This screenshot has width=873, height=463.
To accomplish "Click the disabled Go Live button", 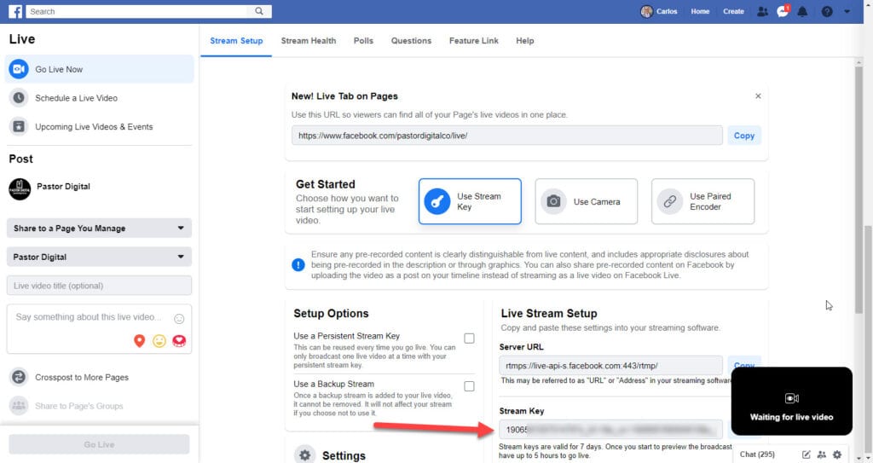I will tap(99, 444).
